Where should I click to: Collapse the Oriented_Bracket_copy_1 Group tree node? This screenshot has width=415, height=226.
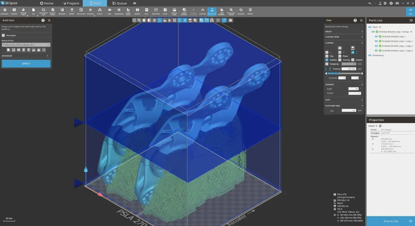point(411,32)
